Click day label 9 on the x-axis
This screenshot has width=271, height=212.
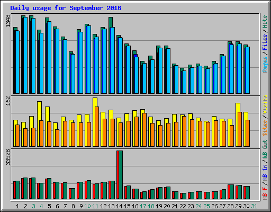pos(81,206)
